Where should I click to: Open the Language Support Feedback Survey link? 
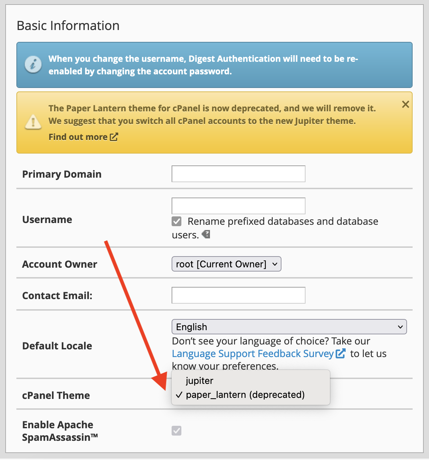point(253,354)
